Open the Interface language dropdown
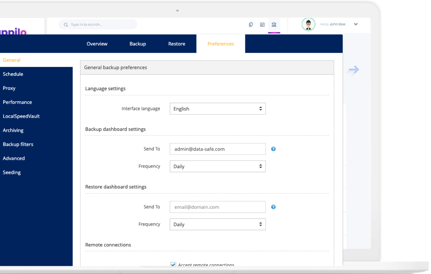 [x=218, y=109]
